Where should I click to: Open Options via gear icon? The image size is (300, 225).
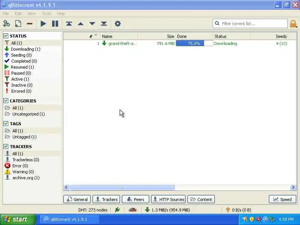(x=118, y=24)
